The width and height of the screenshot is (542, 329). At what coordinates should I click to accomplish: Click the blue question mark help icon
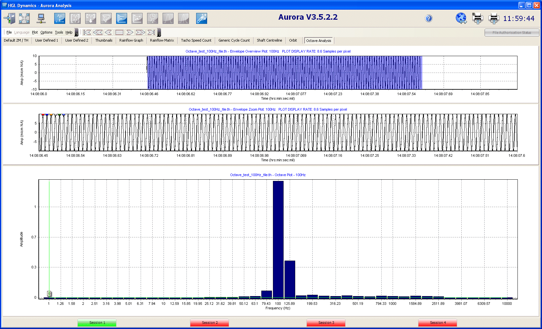pyautogui.click(x=428, y=18)
